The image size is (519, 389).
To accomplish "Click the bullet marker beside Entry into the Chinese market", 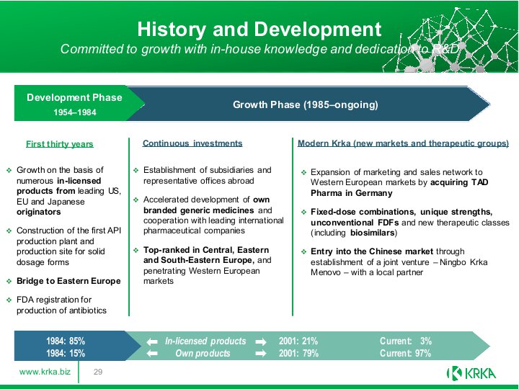I will click(x=304, y=252).
